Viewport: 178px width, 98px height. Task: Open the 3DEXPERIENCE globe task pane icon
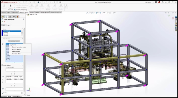tap(176, 17)
